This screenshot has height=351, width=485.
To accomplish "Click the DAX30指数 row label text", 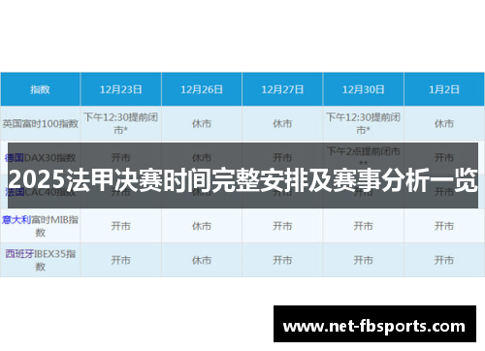I will click(50, 158).
